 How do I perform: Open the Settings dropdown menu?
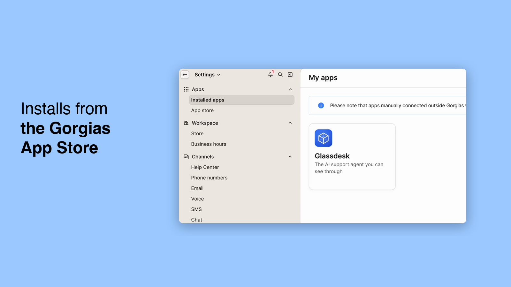point(208,75)
